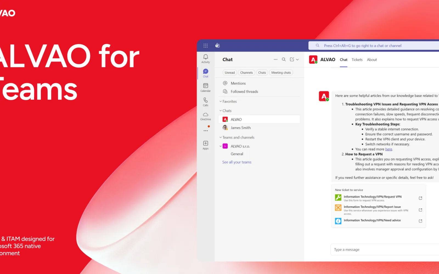The image size is (439, 274).
Task: Select VPN Need advice service entry
Action: click(379, 221)
